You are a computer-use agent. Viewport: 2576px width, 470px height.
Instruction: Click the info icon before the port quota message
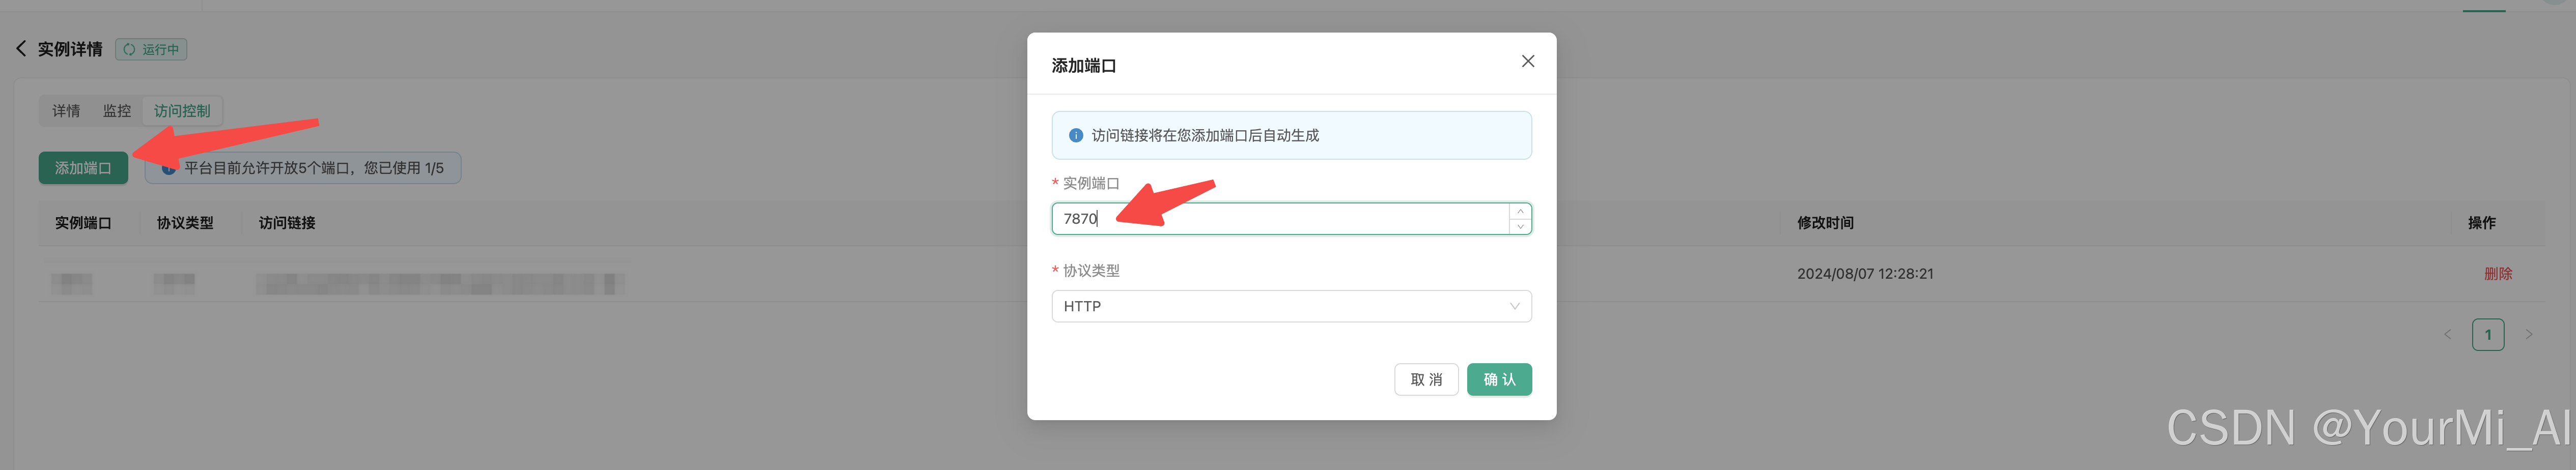168,168
